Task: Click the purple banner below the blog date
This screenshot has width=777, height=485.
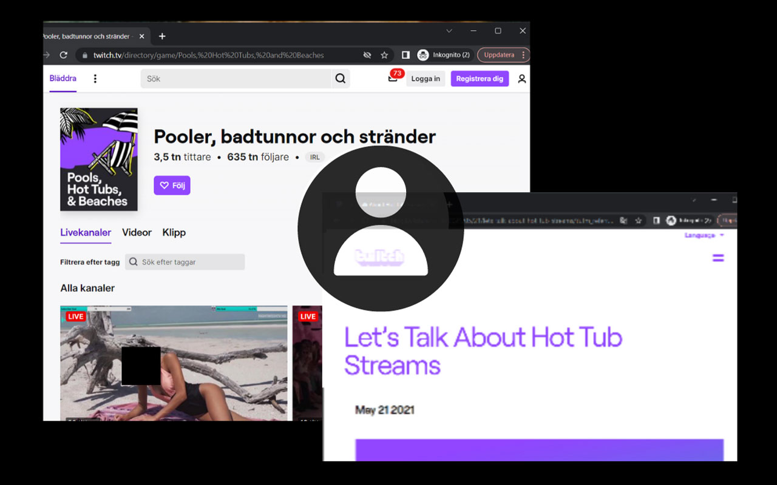Action: [x=540, y=450]
